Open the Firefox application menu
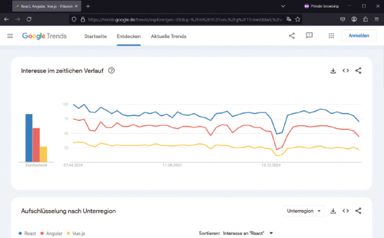The width and height of the screenshot is (384, 238). 376,20
